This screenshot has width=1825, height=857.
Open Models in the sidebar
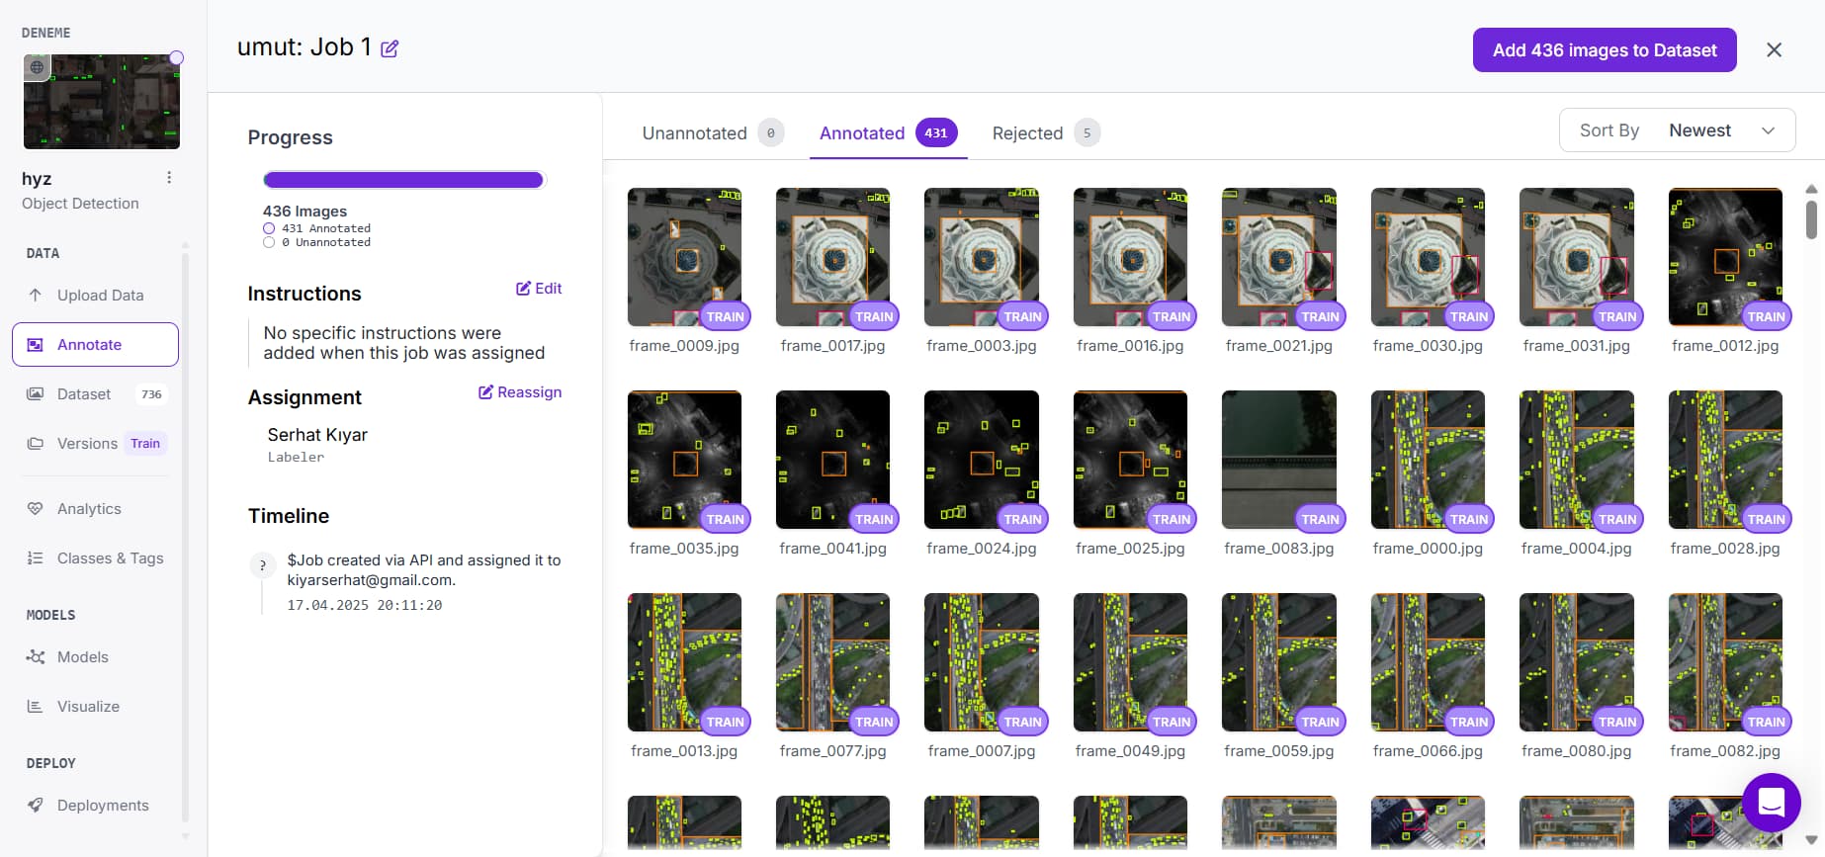[x=95, y=656]
